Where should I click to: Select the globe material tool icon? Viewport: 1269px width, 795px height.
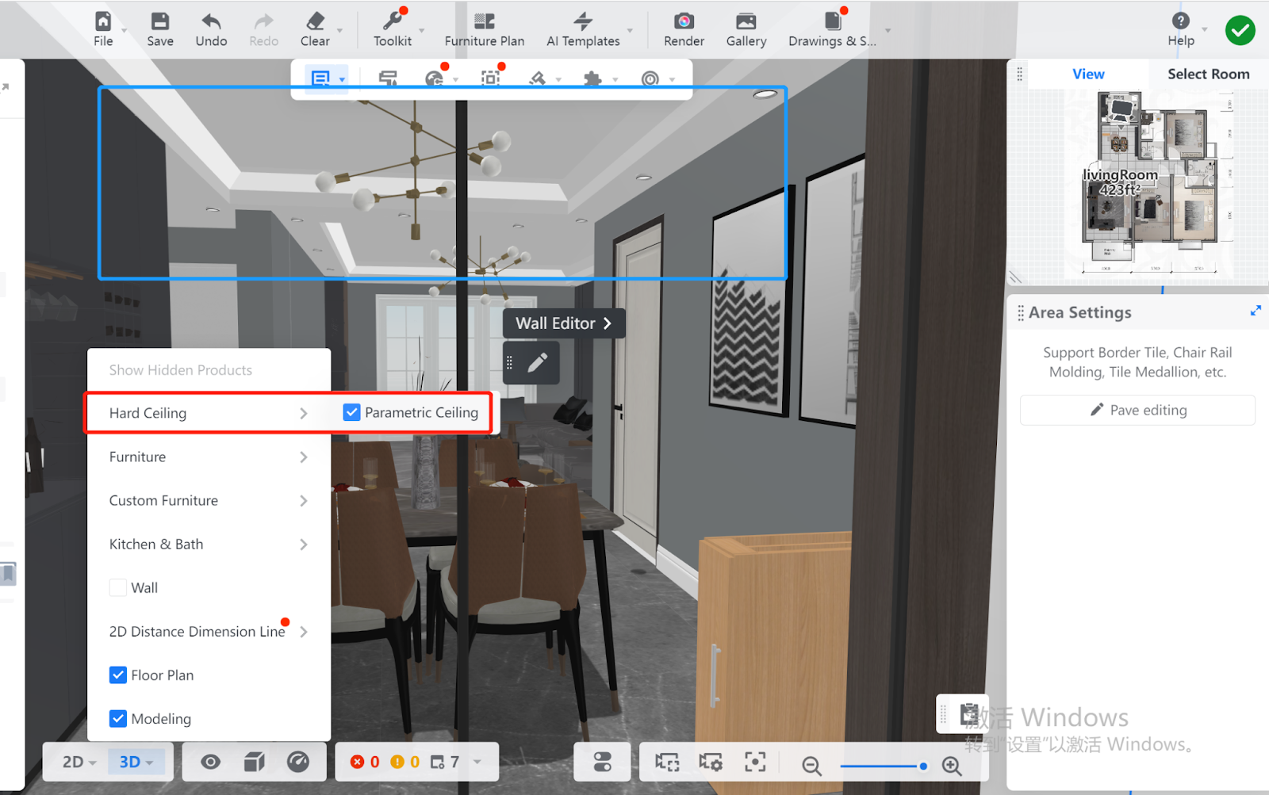coord(434,78)
